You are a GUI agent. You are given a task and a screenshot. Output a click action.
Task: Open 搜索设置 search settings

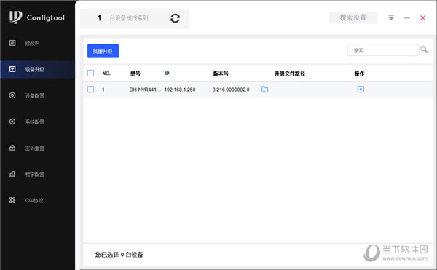coord(353,17)
